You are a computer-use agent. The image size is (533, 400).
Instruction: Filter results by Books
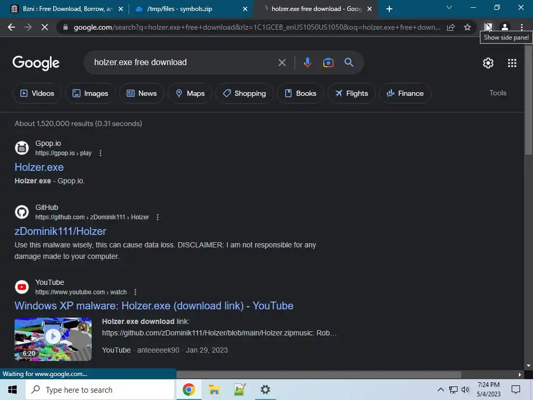[x=300, y=93]
